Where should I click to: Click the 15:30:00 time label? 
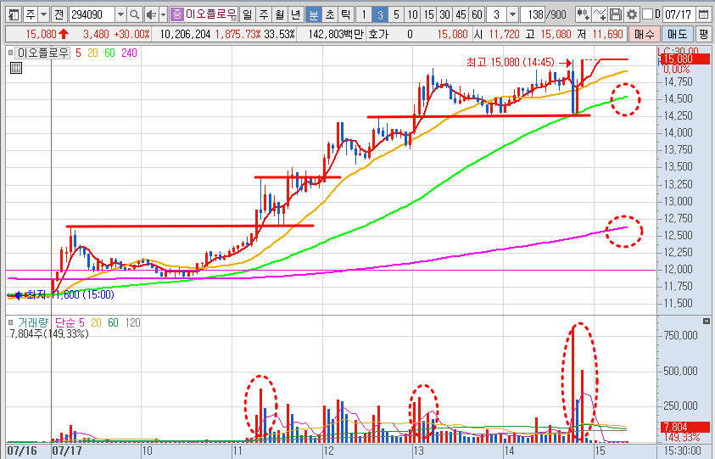682,451
